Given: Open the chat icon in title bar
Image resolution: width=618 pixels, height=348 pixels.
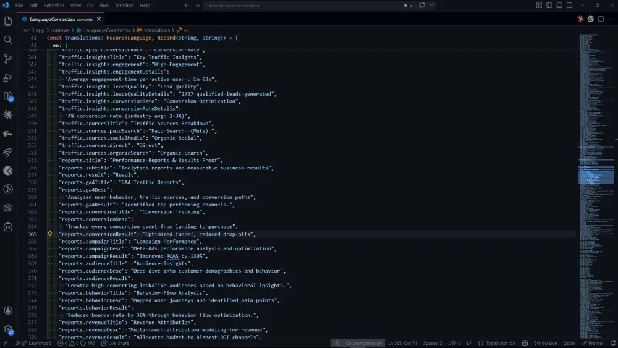Looking at the screenshot, I should [422, 6].
